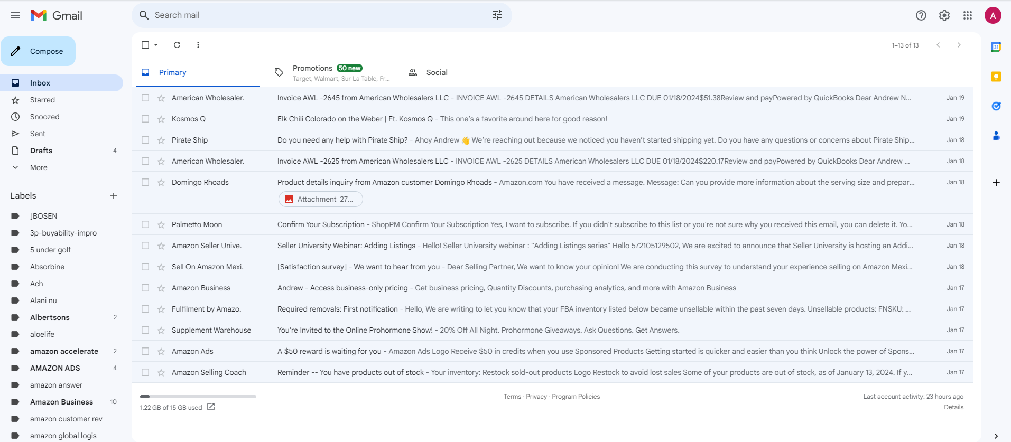Toggle the select-all checkbox in toolbar

[x=145, y=45]
